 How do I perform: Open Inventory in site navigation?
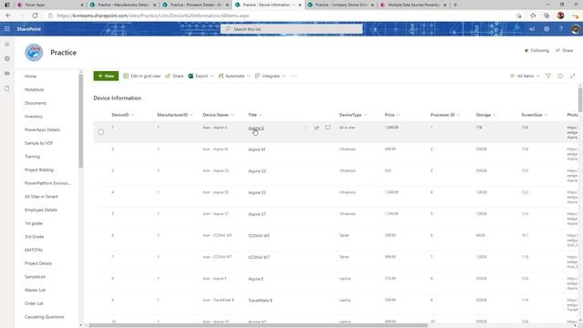point(34,117)
